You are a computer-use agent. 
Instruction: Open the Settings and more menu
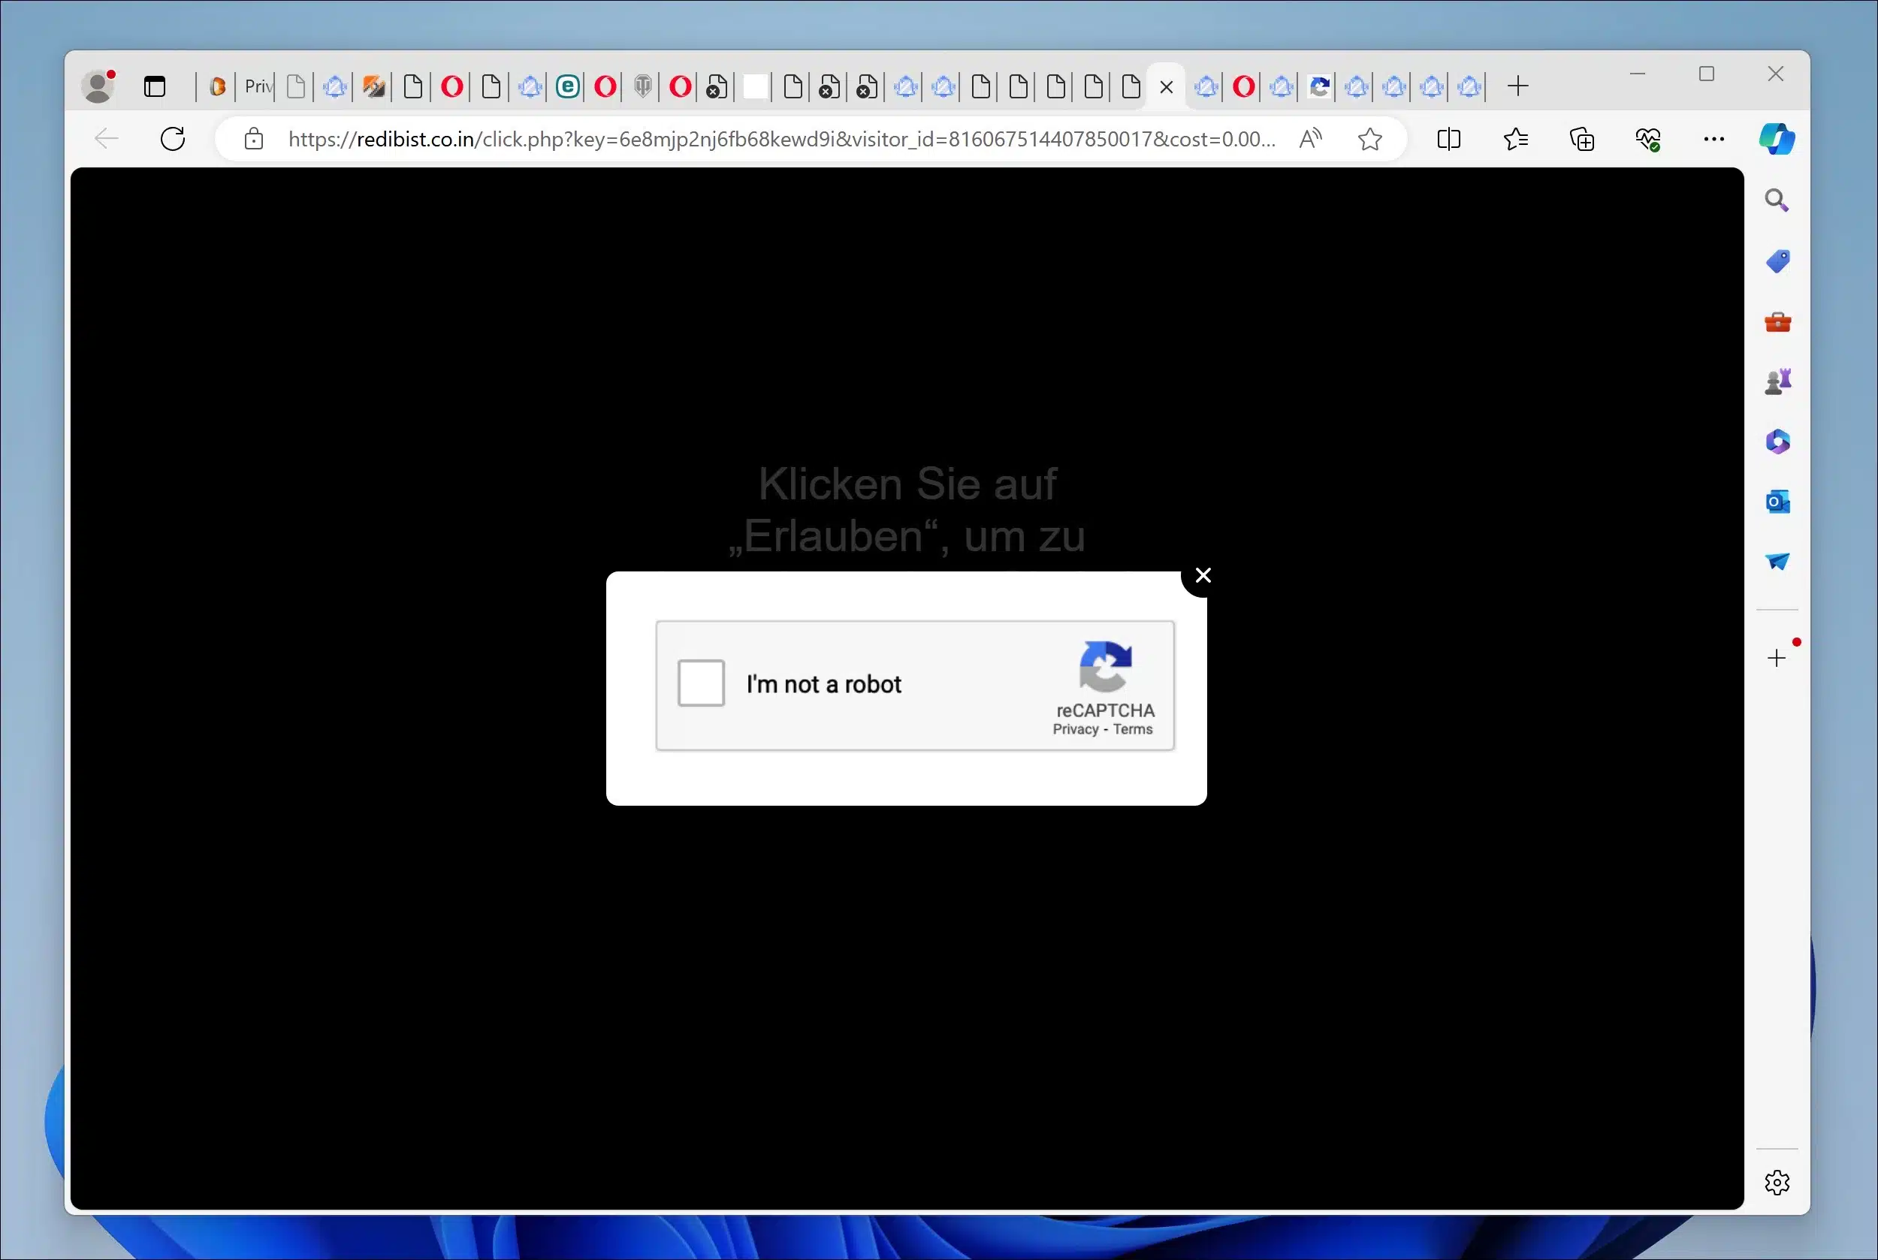point(1714,139)
